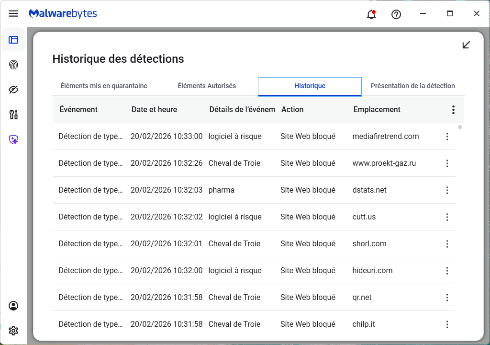490x345 pixels.
Task: Open the tools icon in sidebar
Action: coord(13,115)
